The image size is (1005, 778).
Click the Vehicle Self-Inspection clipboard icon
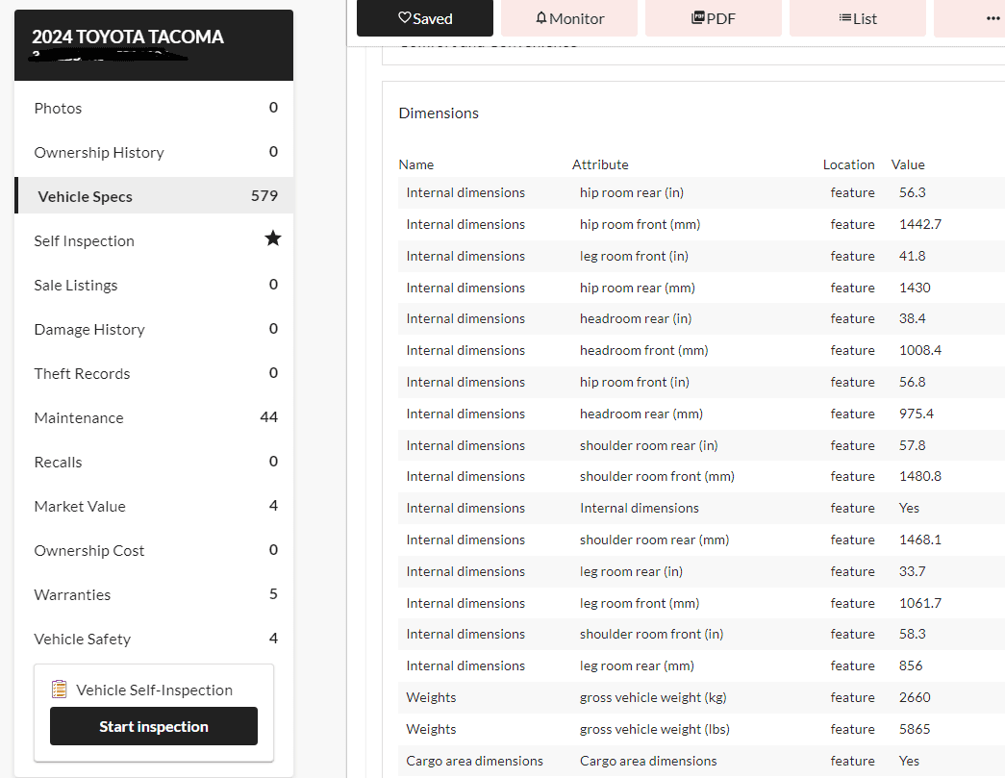(x=60, y=690)
